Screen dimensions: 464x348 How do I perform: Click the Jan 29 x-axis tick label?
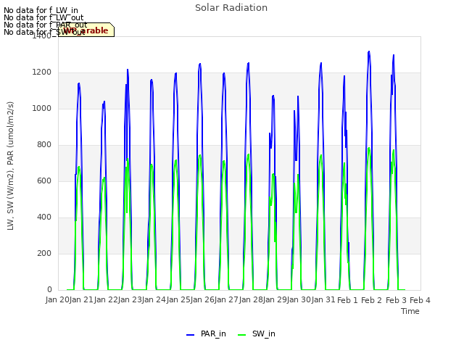[275, 300]
